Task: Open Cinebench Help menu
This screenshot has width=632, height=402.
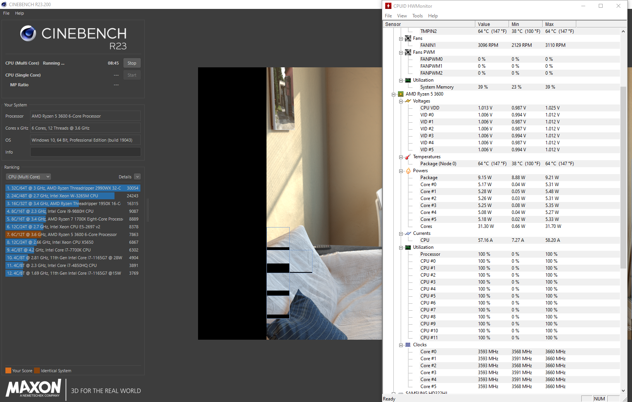Action: tap(19, 13)
